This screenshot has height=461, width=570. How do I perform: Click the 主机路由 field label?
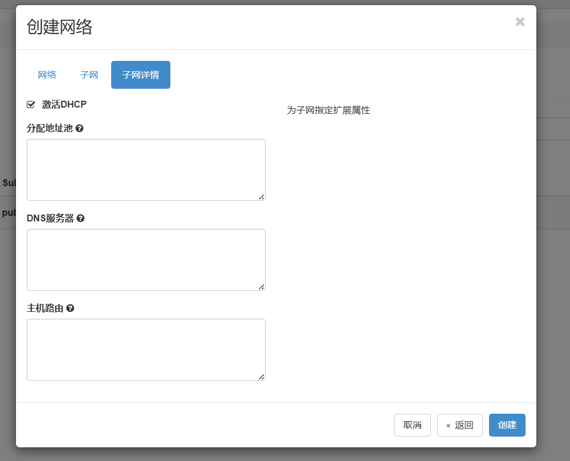click(x=45, y=308)
